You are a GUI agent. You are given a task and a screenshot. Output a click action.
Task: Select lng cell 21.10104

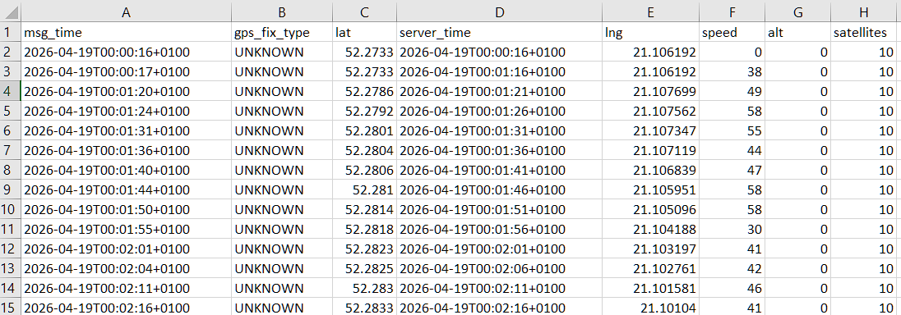tap(650, 307)
